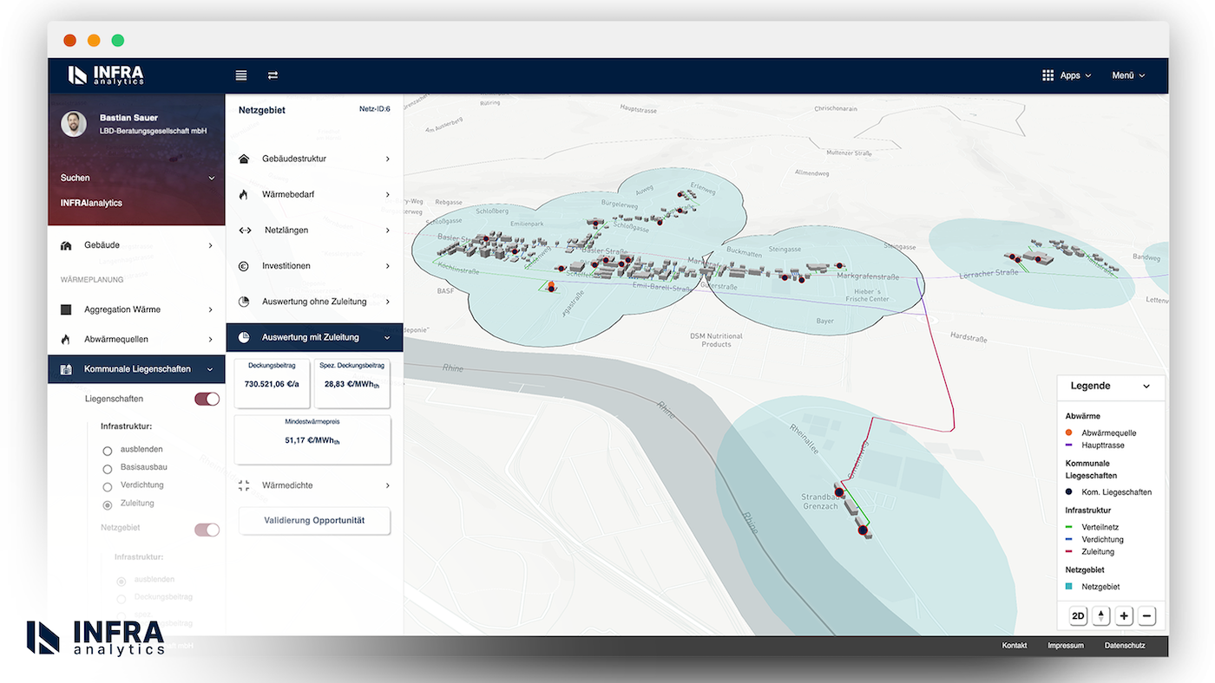Click the orange Abwärmequelle marker on map
Screen dimensions: 1215x683
pos(550,286)
